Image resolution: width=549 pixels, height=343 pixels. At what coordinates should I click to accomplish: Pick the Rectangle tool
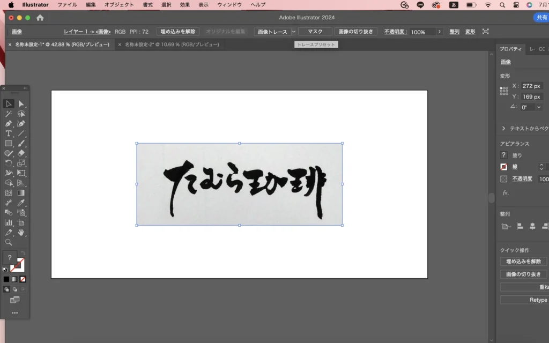click(x=9, y=144)
